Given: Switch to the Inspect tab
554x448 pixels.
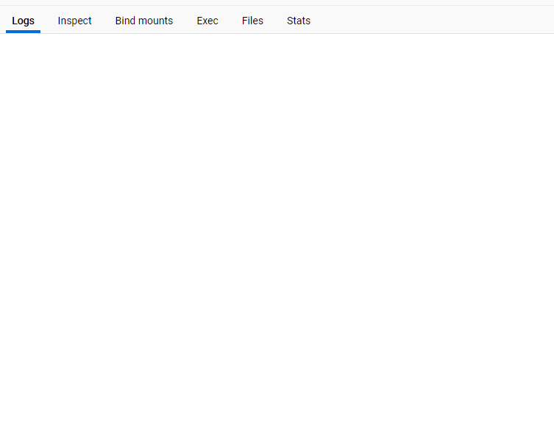Looking at the screenshot, I should point(74,21).
